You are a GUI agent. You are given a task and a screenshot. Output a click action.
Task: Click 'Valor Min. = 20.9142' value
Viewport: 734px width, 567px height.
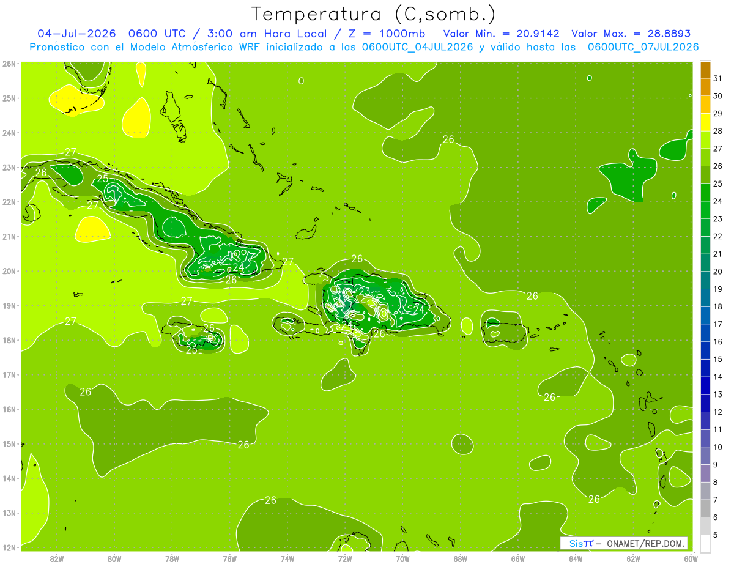click(500, 34)
